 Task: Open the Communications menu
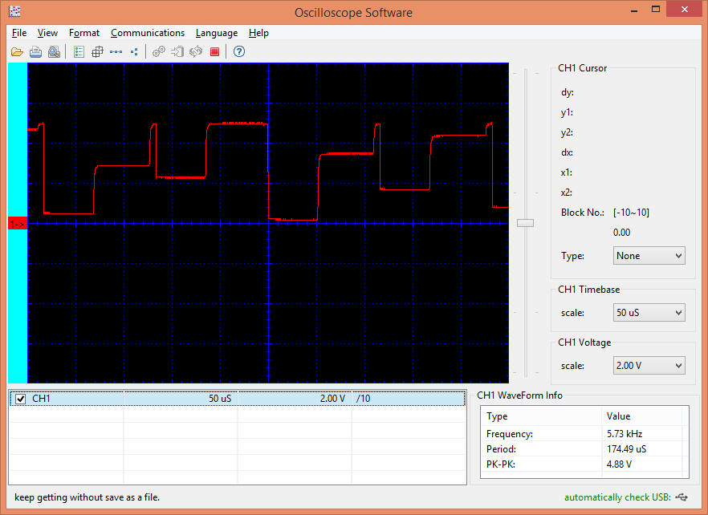[x=148, y=33]
